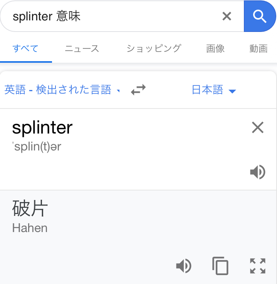Expand the translation to full screen
Viewport: 277px width, 284px height.
pyautogui.click(x=258, y=266)
